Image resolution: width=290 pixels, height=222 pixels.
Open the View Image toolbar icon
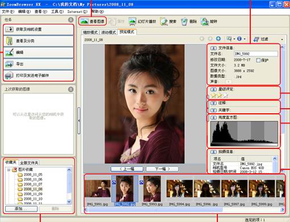pyautogui.click(x=84, y=22)
